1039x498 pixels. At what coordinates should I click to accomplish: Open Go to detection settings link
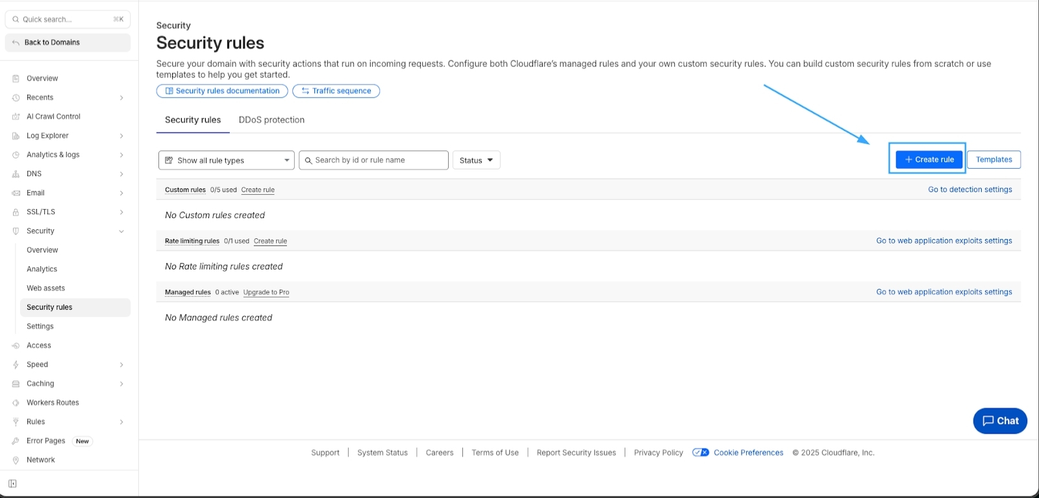click(970, 190)
